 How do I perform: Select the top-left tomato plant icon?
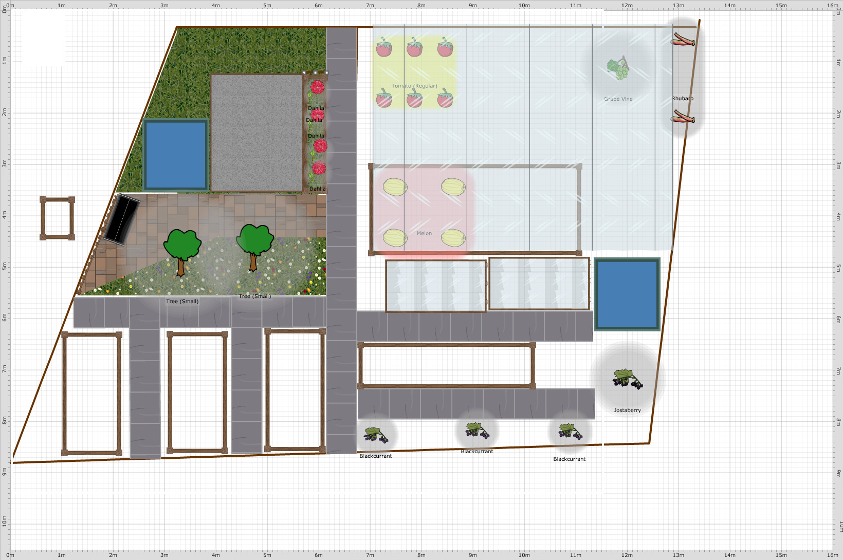383,47
